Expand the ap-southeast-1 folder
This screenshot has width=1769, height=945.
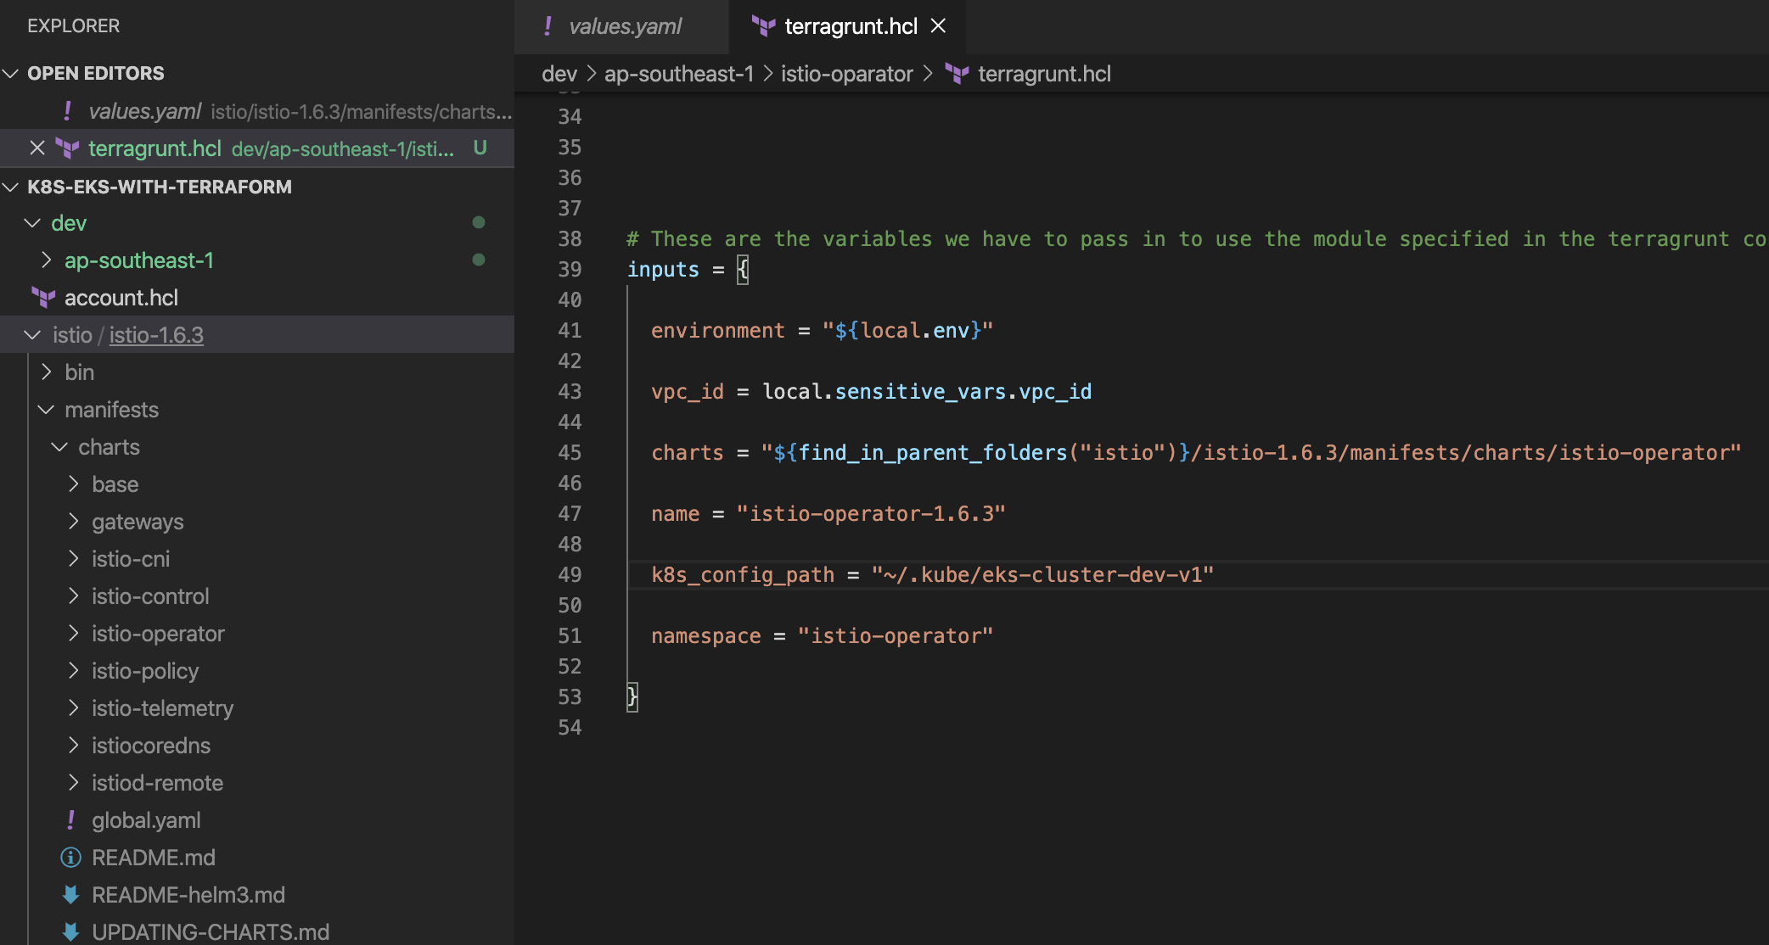tap(47, 260)
